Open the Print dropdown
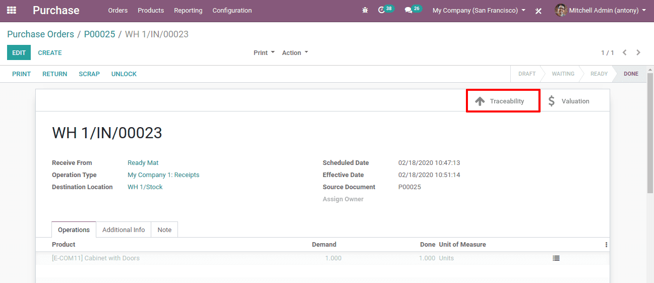654x283 pixels. [x=264, y=52]
